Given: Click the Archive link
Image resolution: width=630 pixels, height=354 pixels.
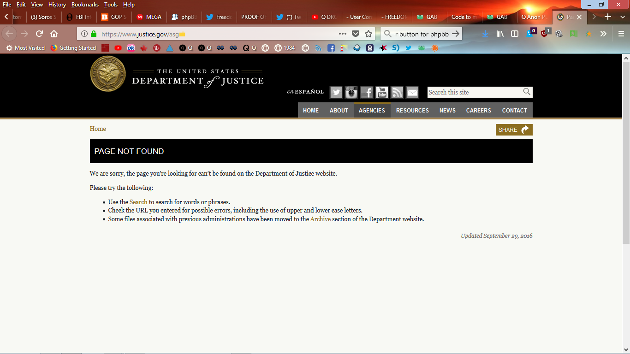Looking at the screenshot, I should click(x=320, y=219).
